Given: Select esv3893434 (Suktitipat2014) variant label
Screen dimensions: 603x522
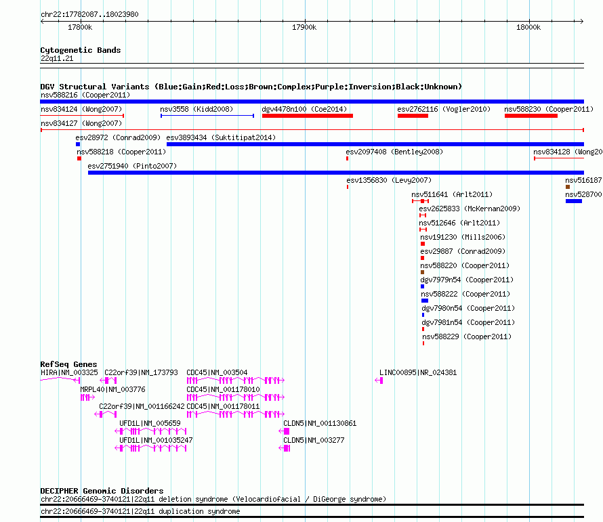Looking at the screenshot, I should click(221, 137).
